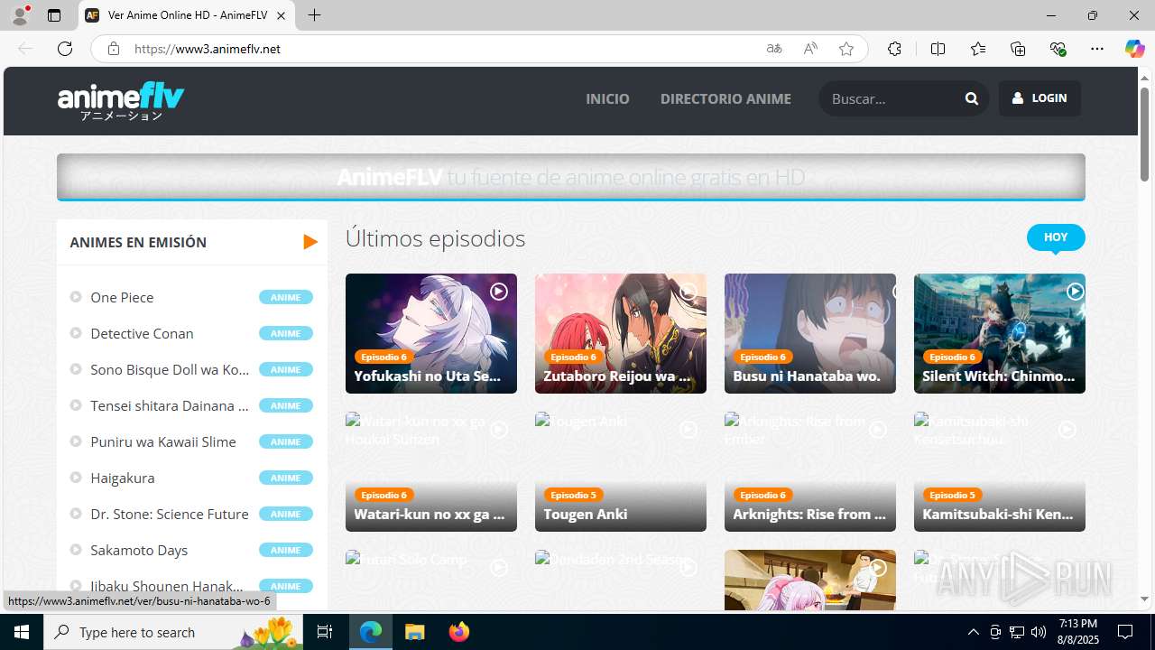Viewport: 1155px width, 650px height.
Task: Open File Explorer from taskbar
Action: click(414, 632)
